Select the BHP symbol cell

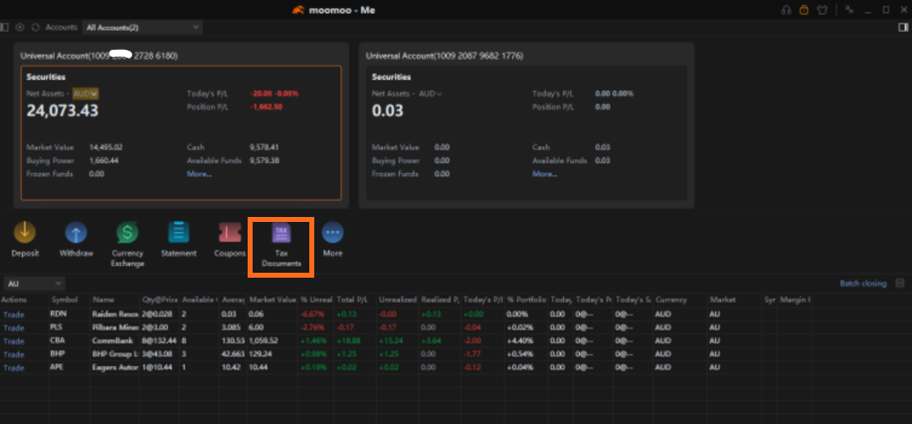click(58, 354)
